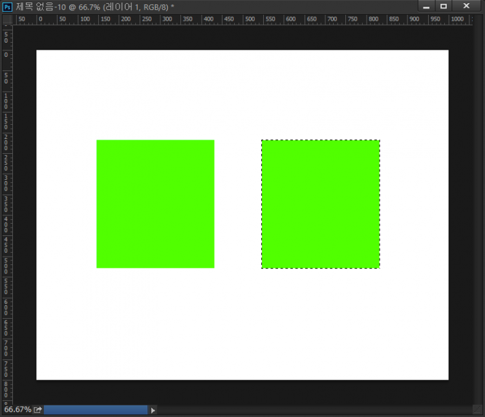
Task: Click the ruler origin corner box
Action: tap(7, 19)
